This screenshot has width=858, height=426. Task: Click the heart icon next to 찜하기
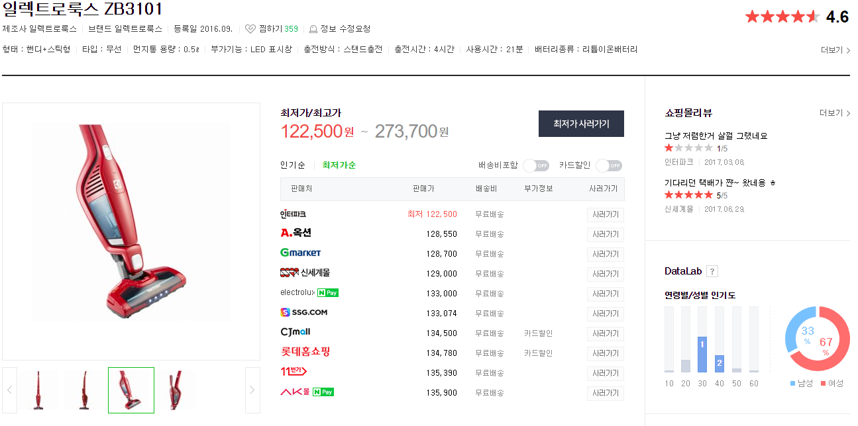point(250,29)
